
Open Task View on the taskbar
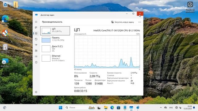click(x=99, y=108)
